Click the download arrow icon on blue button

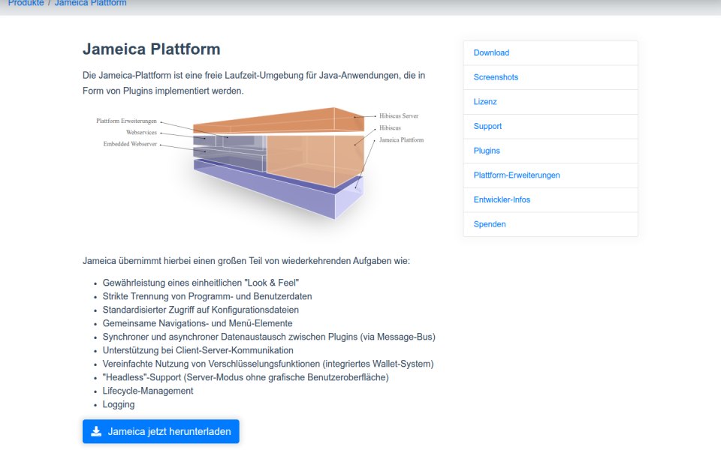(96, 431)
